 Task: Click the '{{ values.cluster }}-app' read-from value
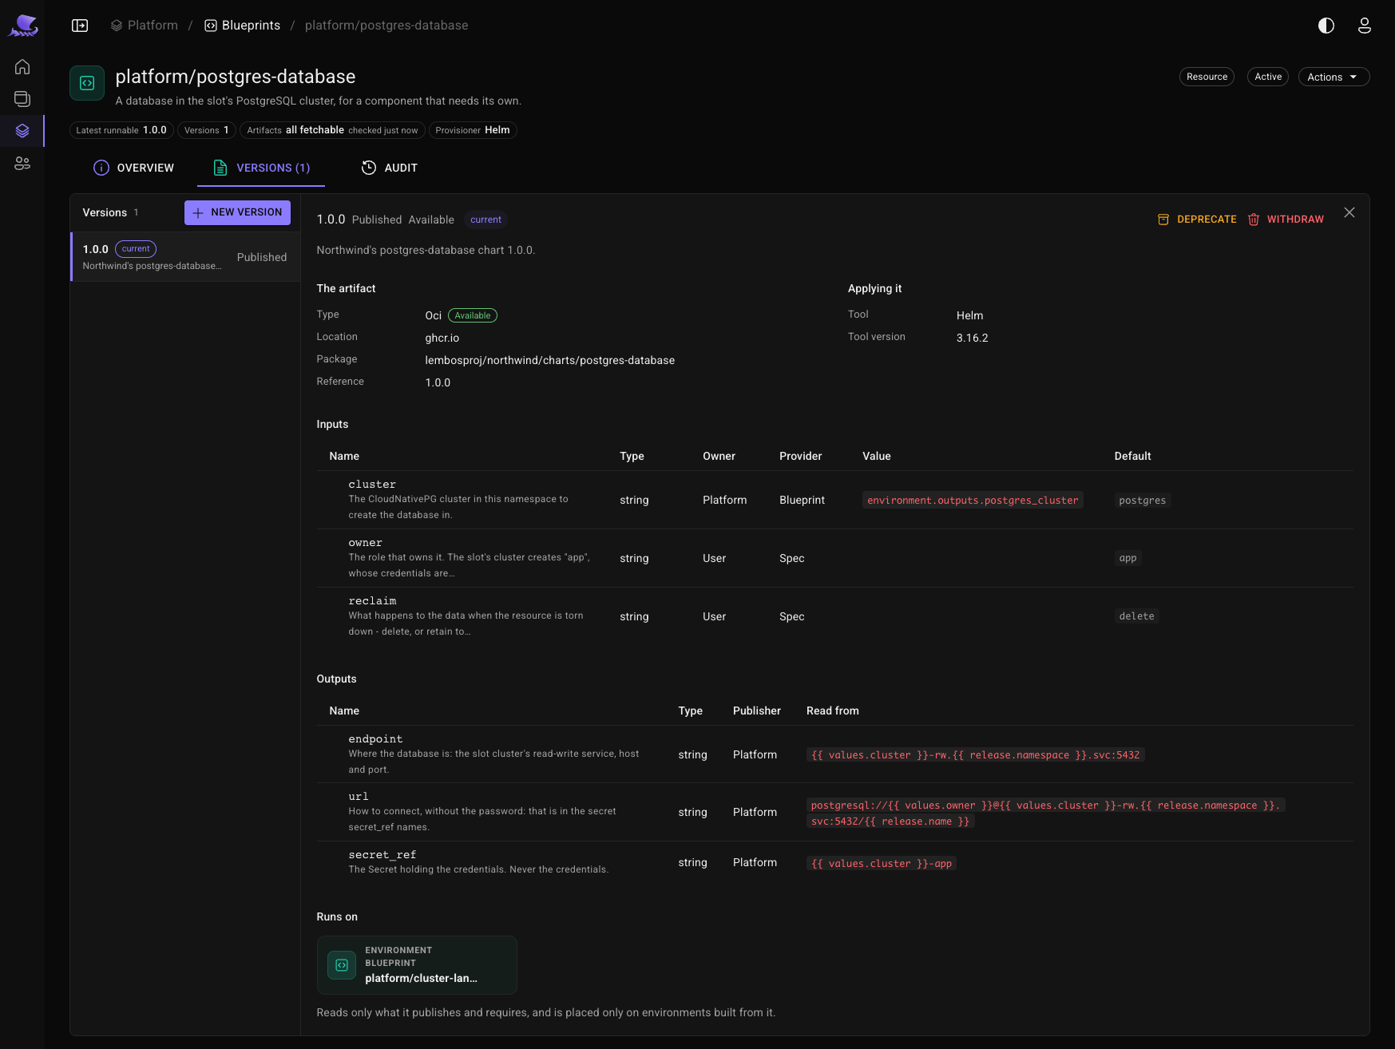882,864
